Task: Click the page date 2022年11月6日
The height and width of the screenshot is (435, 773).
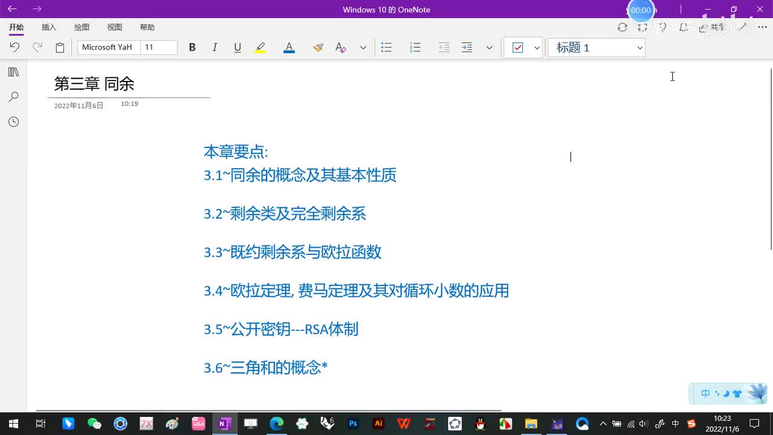Action: pos(79,105)
